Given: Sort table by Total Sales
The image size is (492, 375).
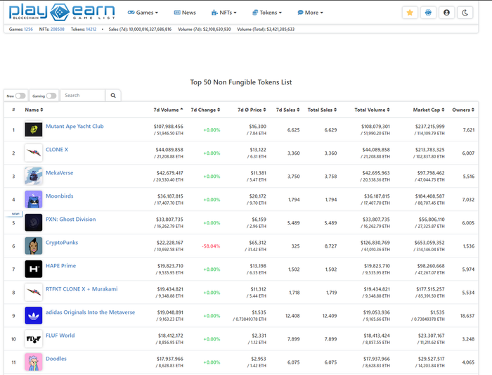Looking at the screenshot, I should point(322,110).
